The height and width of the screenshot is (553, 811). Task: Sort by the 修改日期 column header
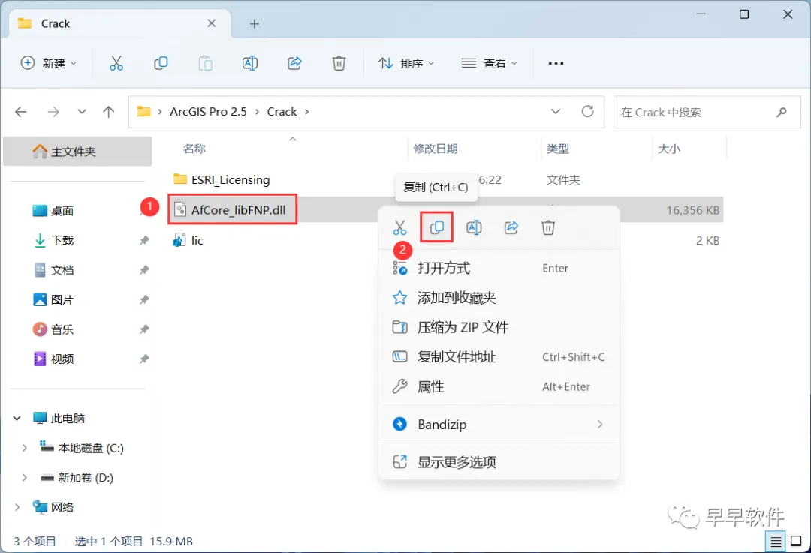coord(436,149)
